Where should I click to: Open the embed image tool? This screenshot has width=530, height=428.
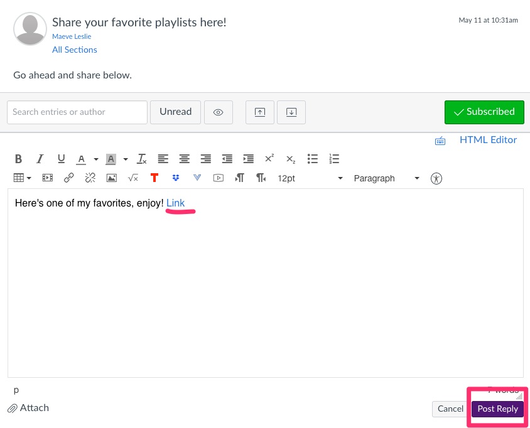pyautogui.click(x=112, y=178)
